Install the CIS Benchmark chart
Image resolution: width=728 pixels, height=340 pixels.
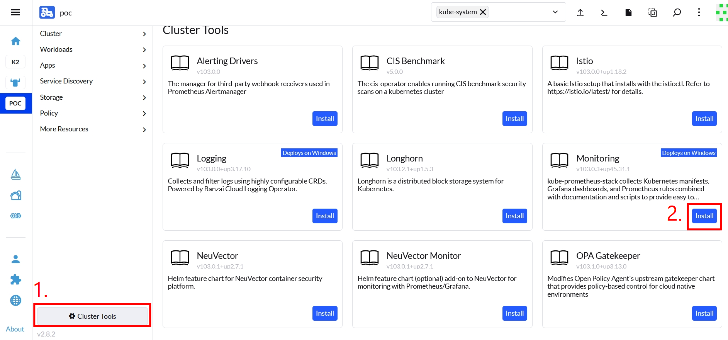(x=515, y=119)
